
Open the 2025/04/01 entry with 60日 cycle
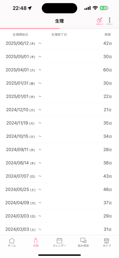point(59,70)
